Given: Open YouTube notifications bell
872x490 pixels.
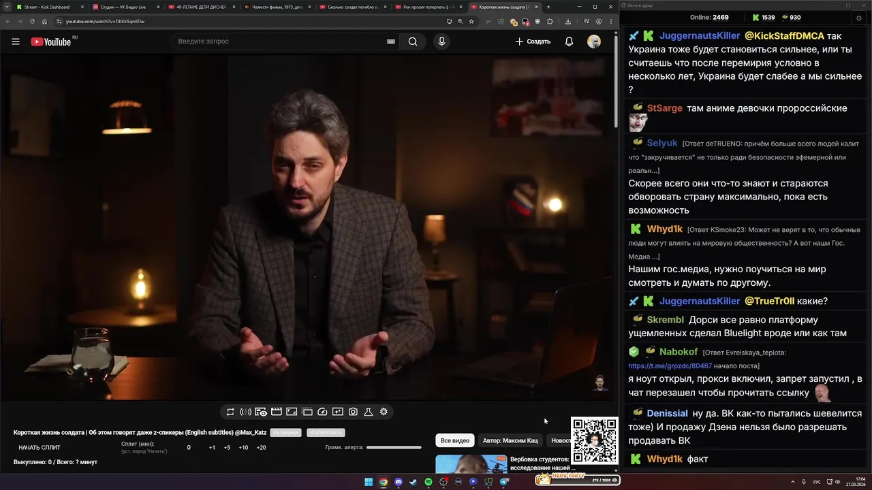Looking at the screenshot, I should (x=569, y=42).
